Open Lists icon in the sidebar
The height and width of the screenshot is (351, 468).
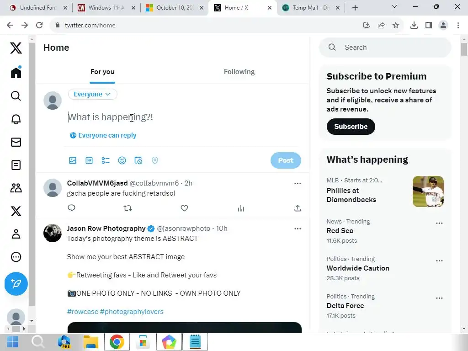pyautogui.click(x=16, y=165)
